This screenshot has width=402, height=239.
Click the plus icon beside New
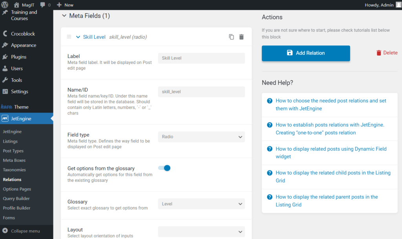[x=59, y=5]
